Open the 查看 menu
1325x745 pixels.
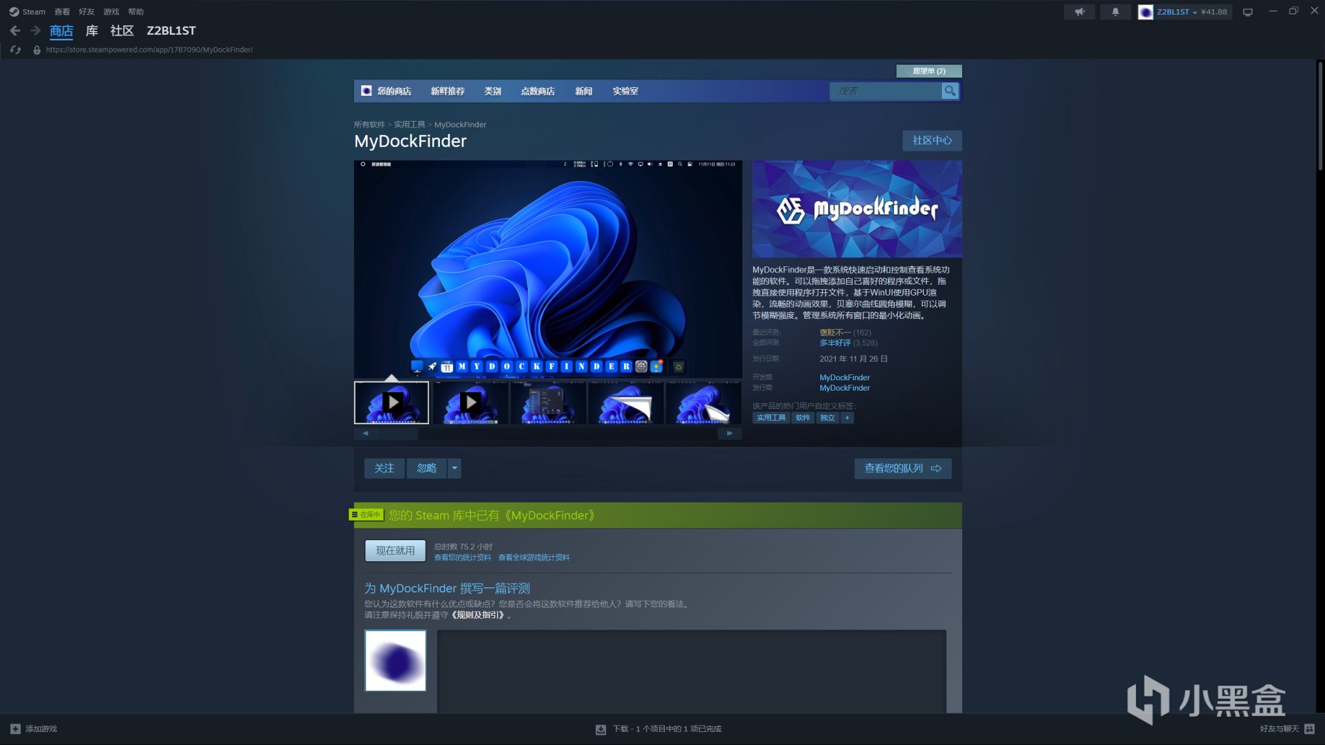(62, 12)
